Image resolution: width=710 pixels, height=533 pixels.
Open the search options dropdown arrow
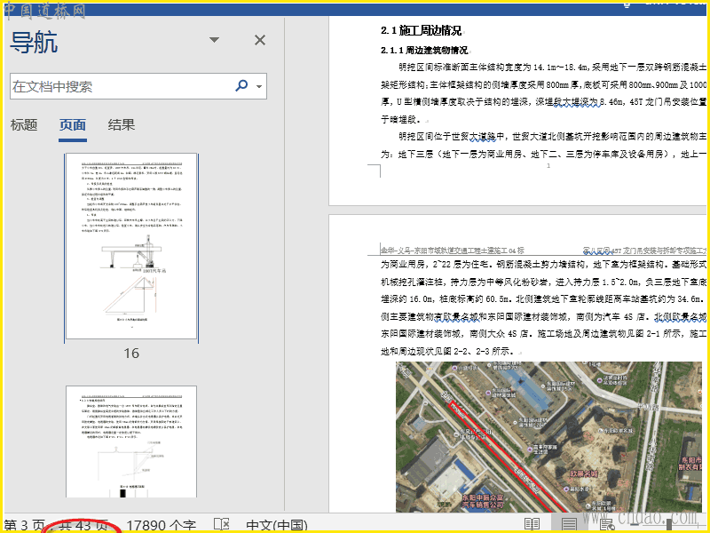(x=259, y=87)
